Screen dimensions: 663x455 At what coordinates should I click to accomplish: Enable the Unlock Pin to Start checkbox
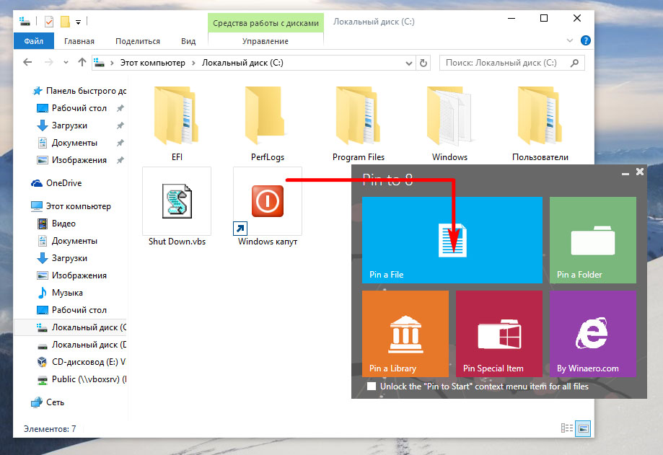point(372,386)
